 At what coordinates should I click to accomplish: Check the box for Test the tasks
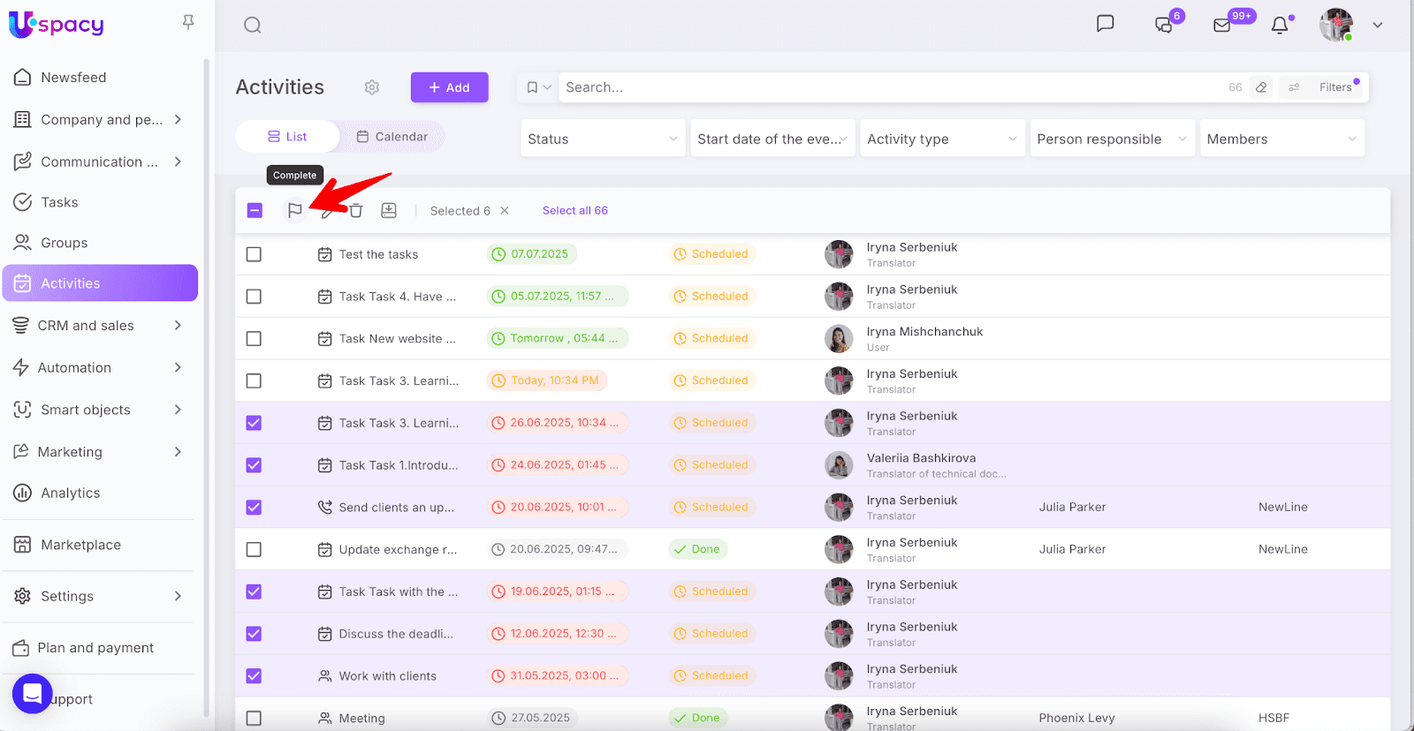pos(254,254)
